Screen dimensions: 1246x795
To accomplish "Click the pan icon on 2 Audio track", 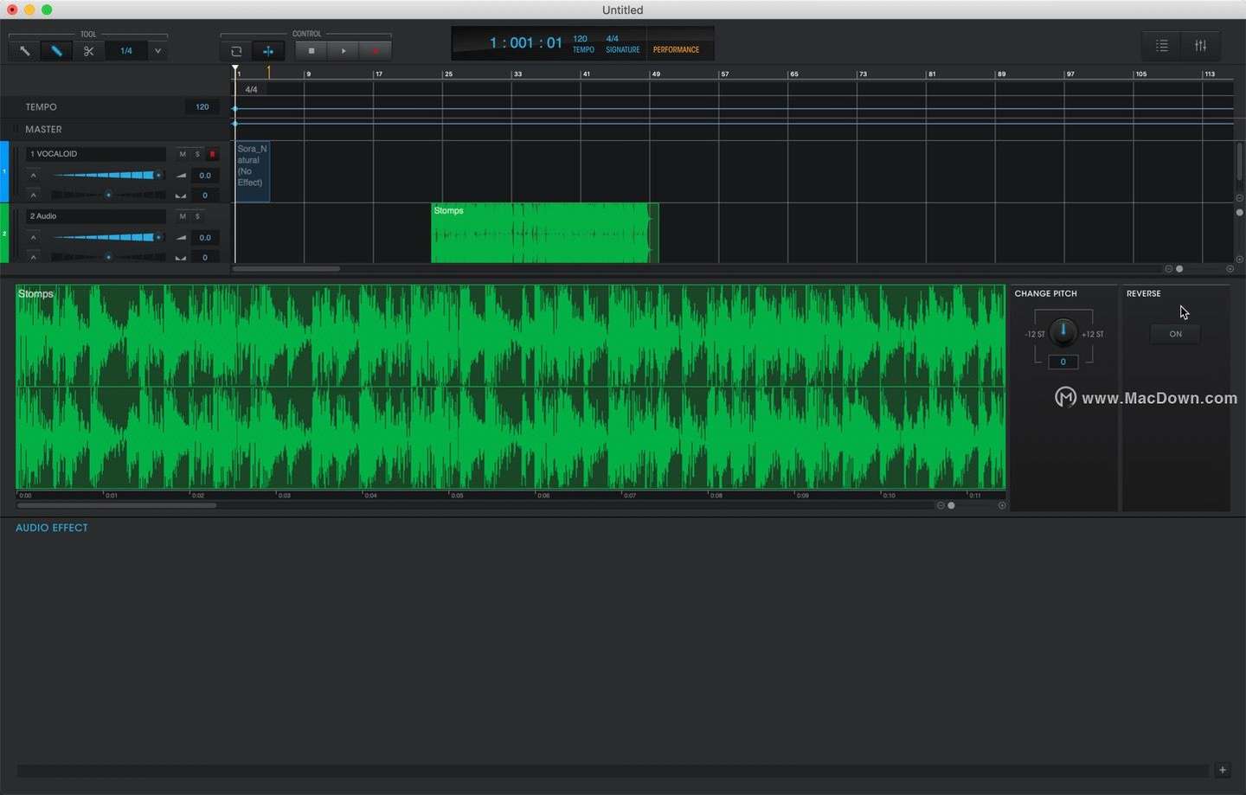I will 181,257.
